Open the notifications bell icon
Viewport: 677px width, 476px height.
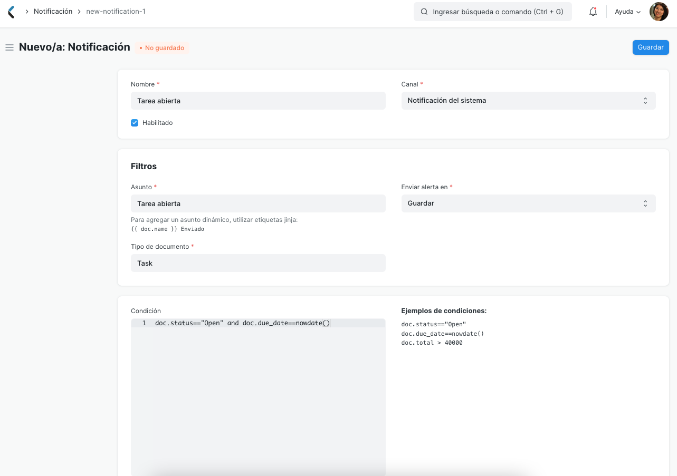pyautogui.click(x=593, y=12)
